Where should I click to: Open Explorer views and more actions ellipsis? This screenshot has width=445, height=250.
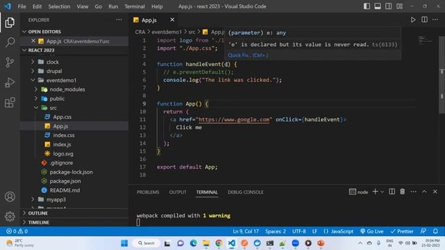point(119,19)
